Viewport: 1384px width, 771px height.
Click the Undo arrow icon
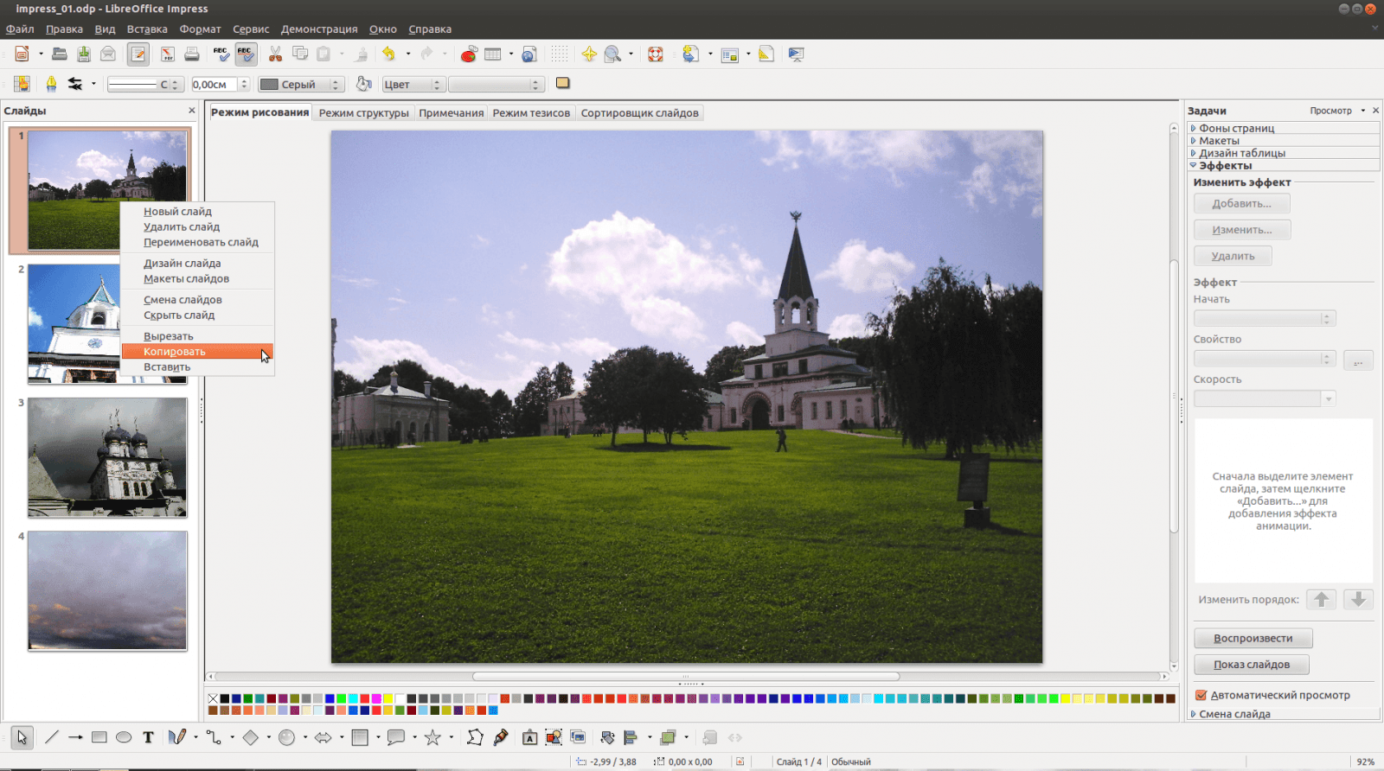pos(389,54)
